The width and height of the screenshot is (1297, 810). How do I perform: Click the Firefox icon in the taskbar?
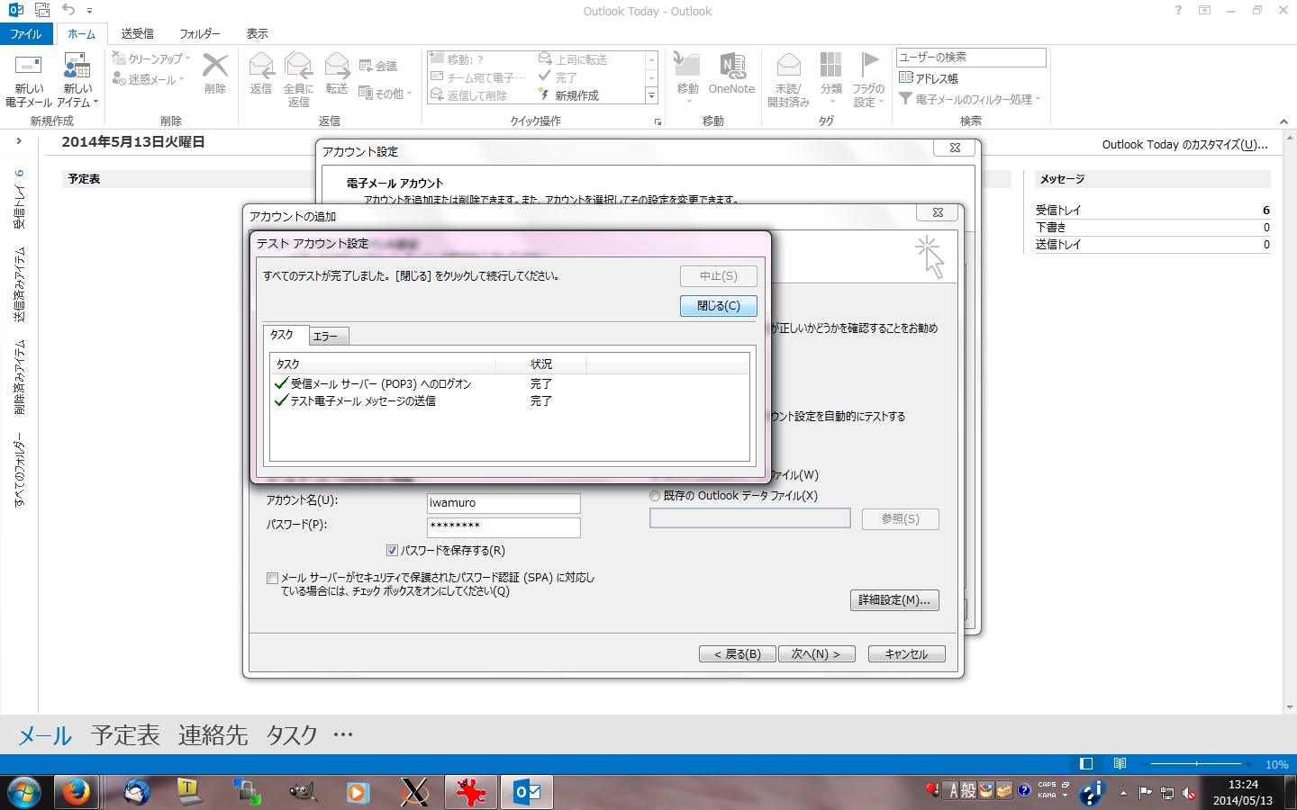click(76, 792)
